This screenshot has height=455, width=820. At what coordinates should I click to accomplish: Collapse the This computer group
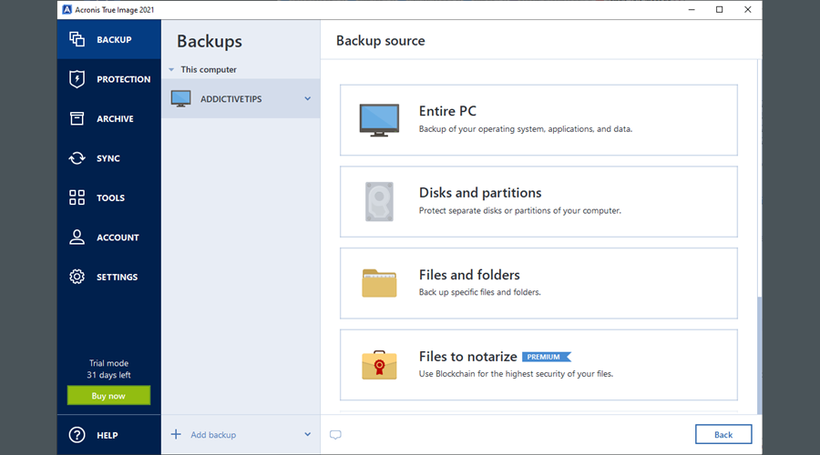(x=171, y=70)
